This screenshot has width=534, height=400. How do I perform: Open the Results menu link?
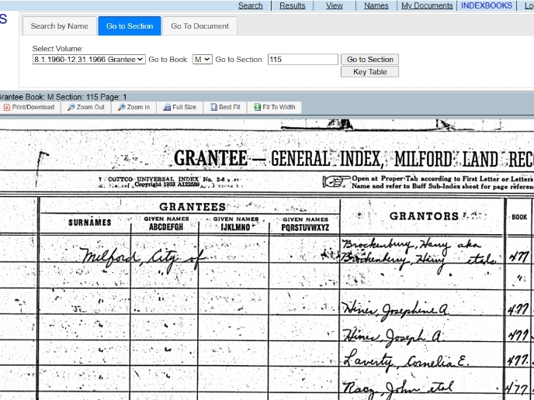click(292, 5)
